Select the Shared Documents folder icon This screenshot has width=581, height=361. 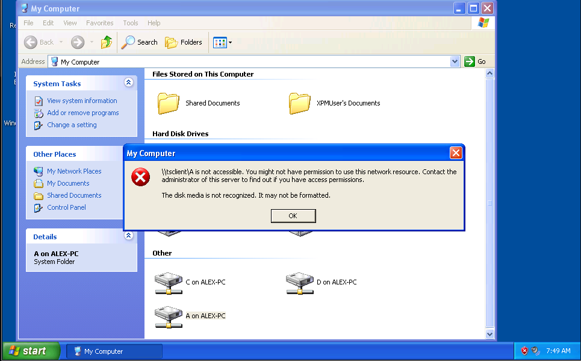[x=169, y=103]
